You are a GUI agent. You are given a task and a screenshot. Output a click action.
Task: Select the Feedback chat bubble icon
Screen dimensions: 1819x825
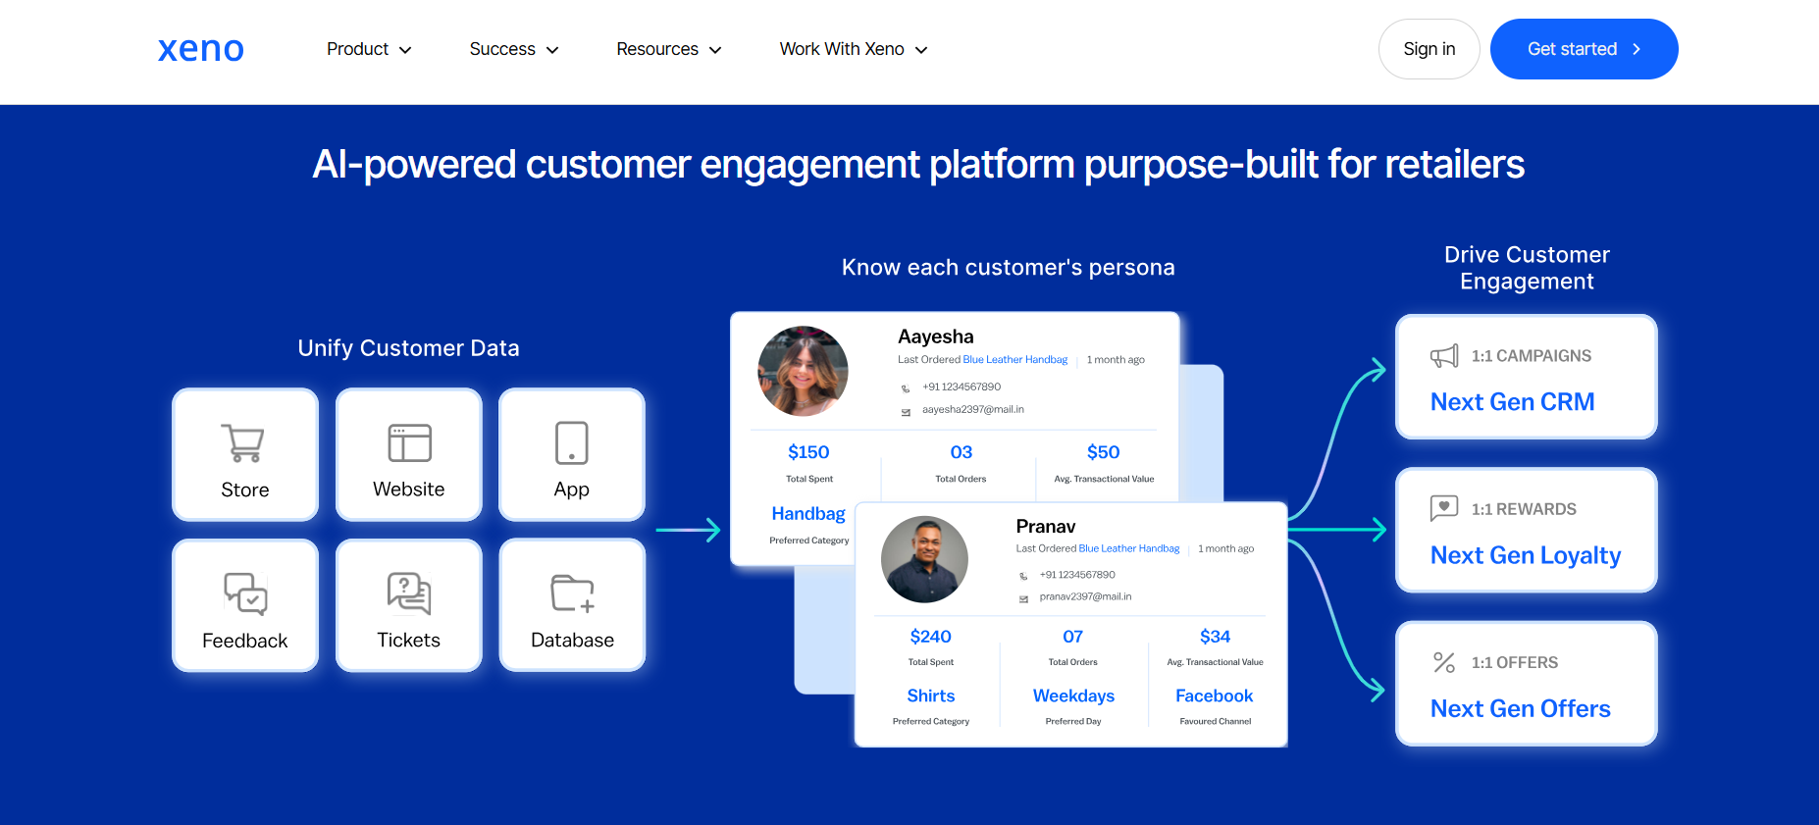click(245, 593)
